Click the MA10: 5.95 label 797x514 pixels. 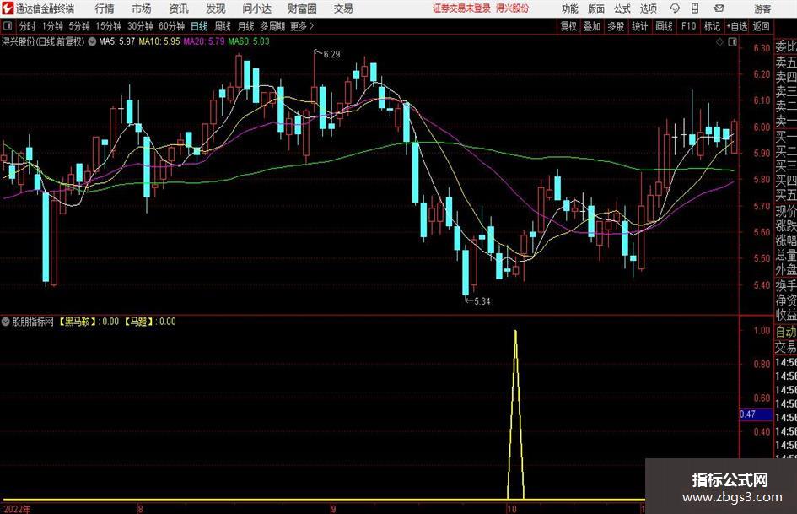click(159, 41)
